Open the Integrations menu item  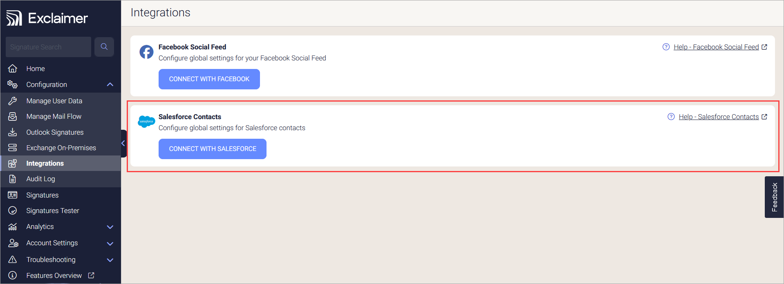point(45,163)
